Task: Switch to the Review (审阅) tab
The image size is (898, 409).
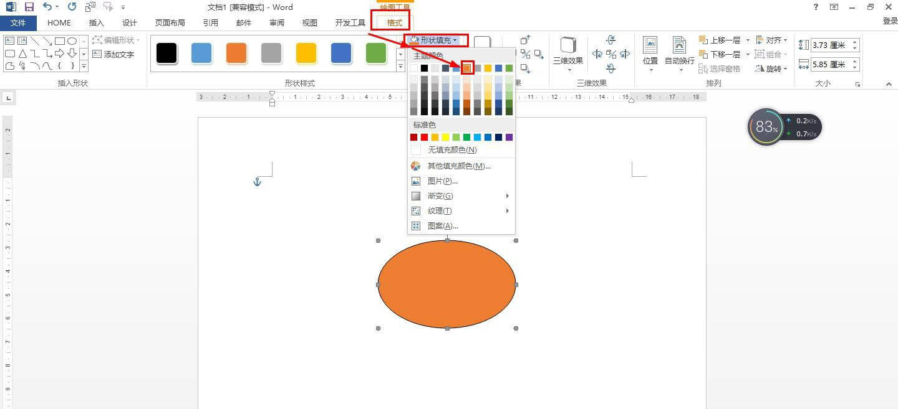Action: (277, 23)
